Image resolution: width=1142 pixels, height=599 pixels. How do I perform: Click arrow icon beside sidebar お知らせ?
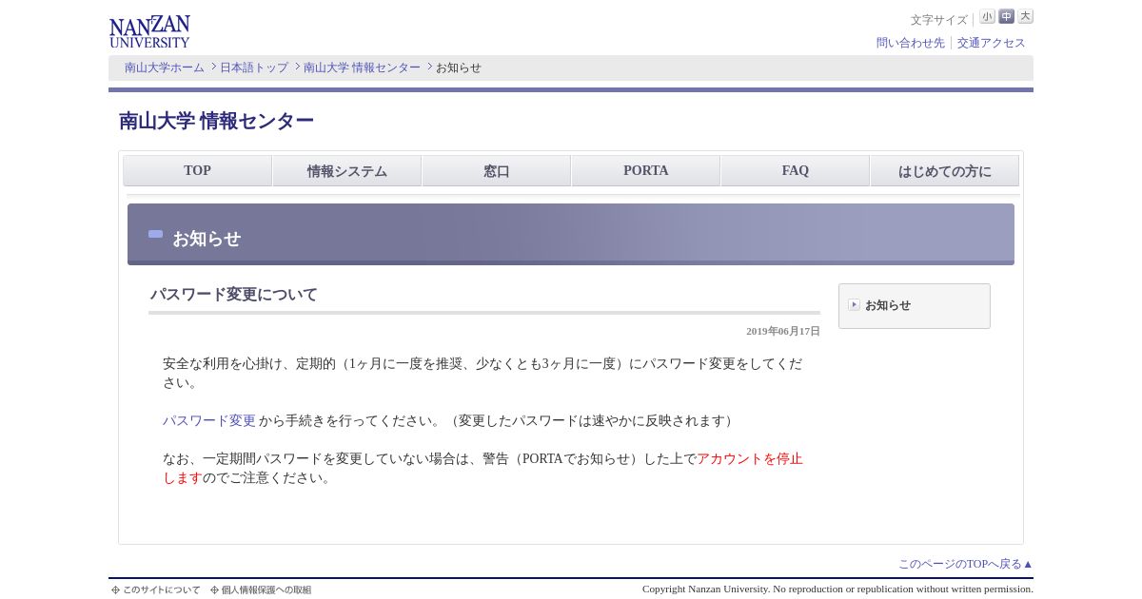(x=854, y=304)
